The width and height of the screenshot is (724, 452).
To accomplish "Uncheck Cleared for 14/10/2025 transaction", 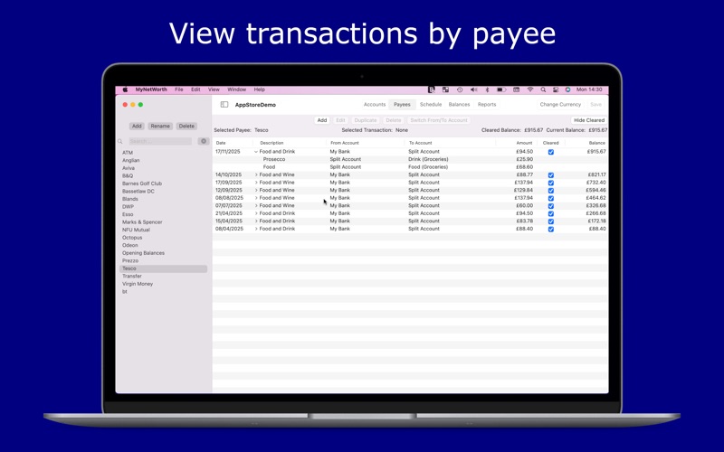I will tap(551, 175).
